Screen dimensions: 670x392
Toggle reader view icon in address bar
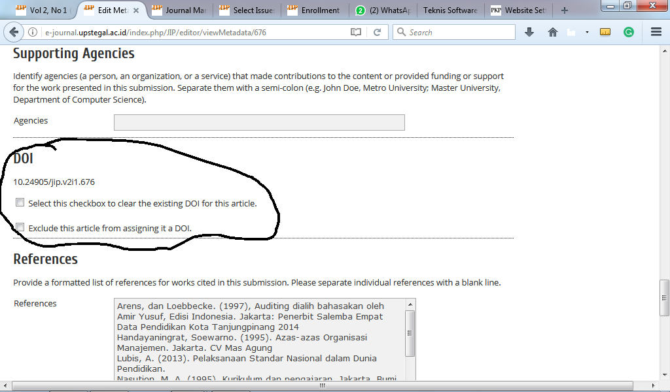pos(355,32)
